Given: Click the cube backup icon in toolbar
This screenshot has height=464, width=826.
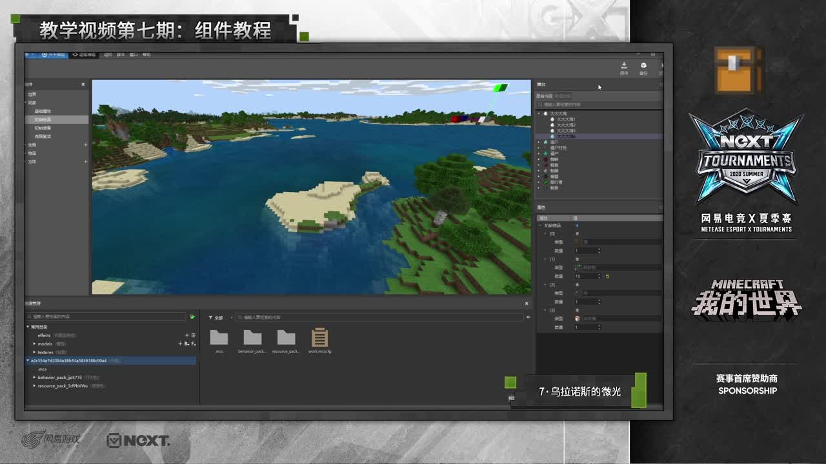Looking at the screenshot, I should point(643,66).
